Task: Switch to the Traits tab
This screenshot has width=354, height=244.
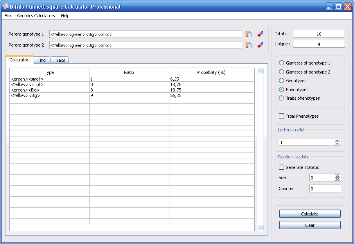Action: pos(60,60)
